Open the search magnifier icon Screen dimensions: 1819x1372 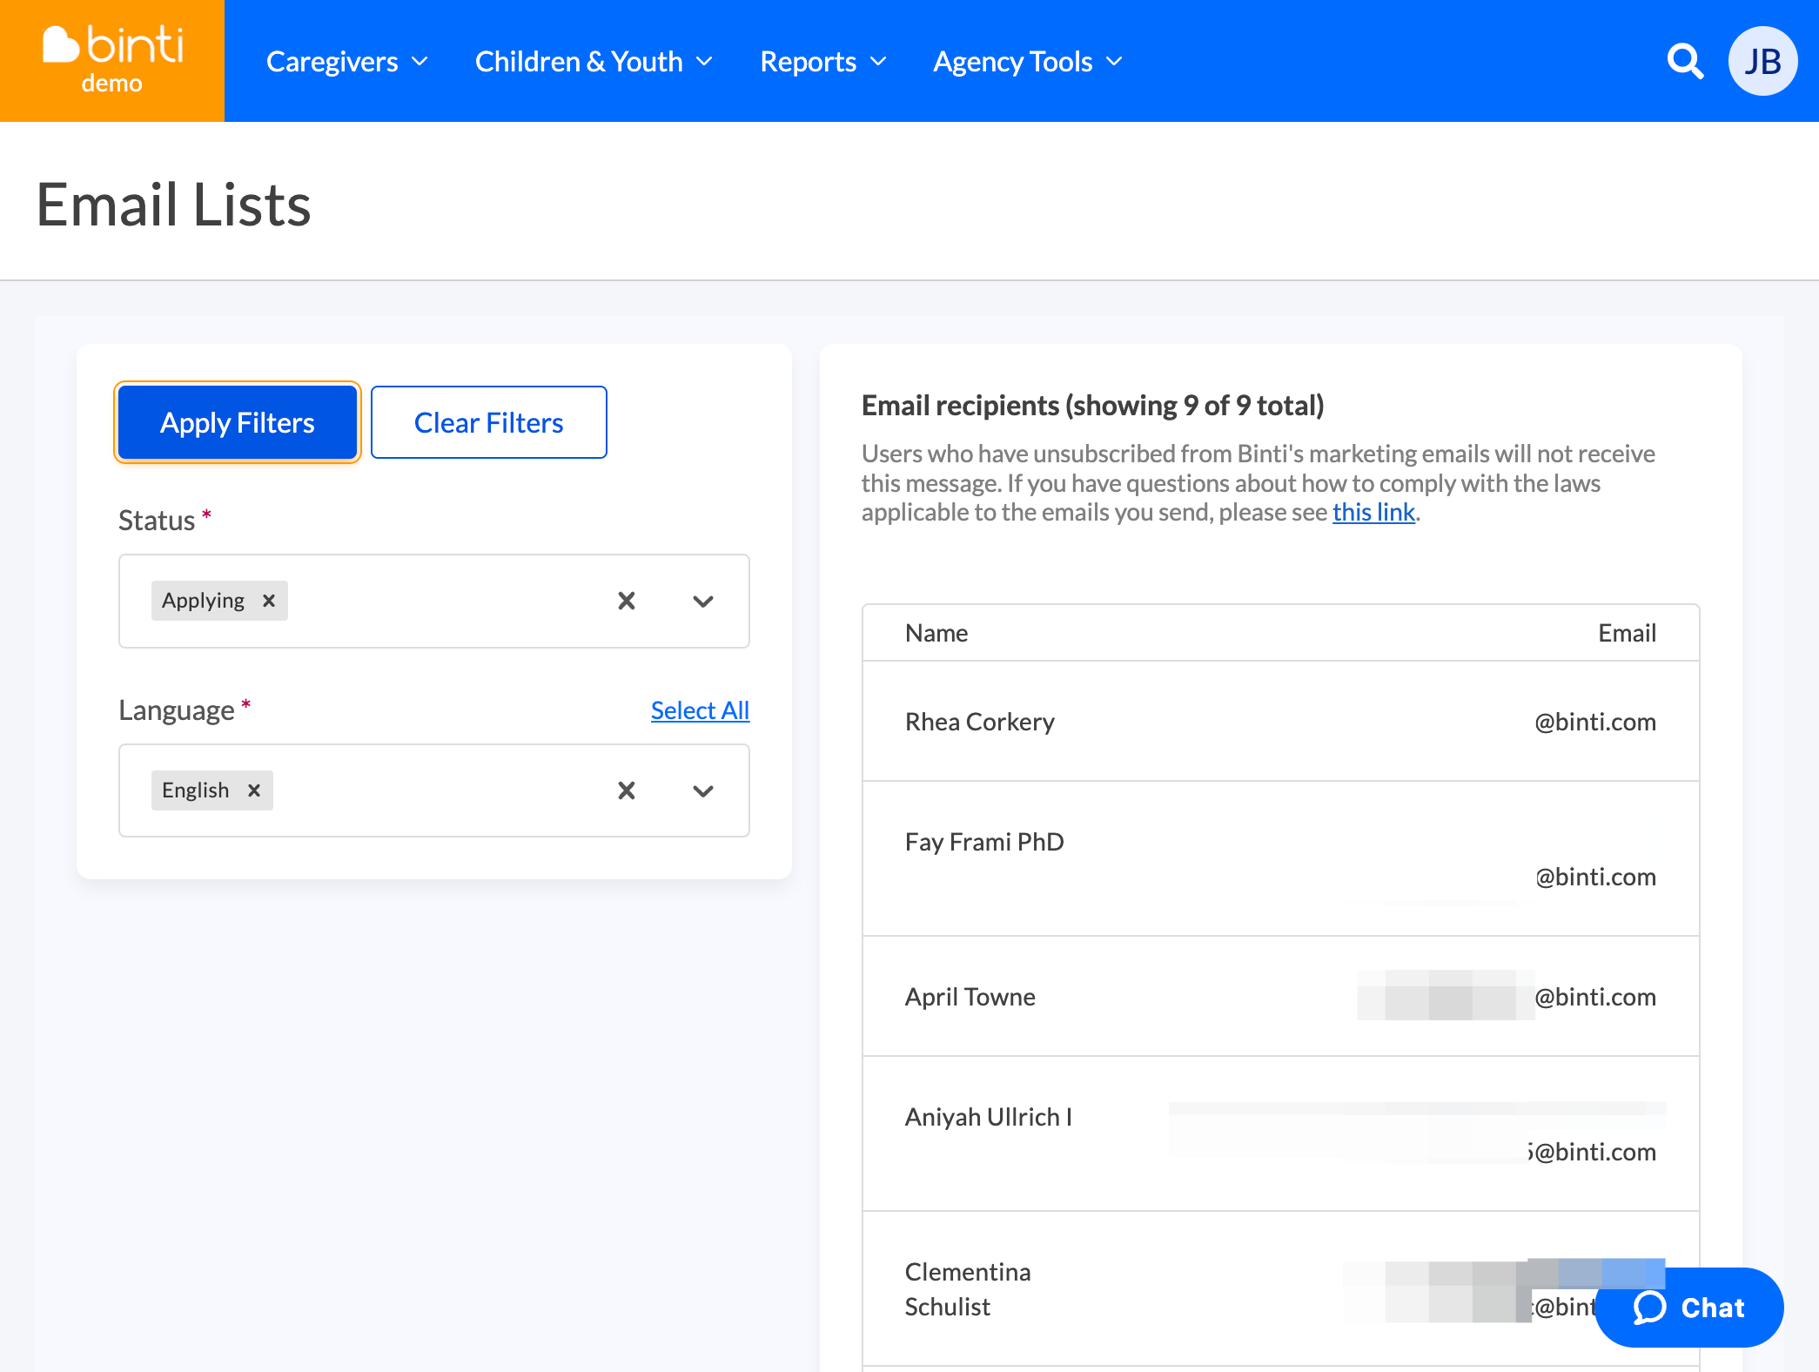coord(1685,62)
